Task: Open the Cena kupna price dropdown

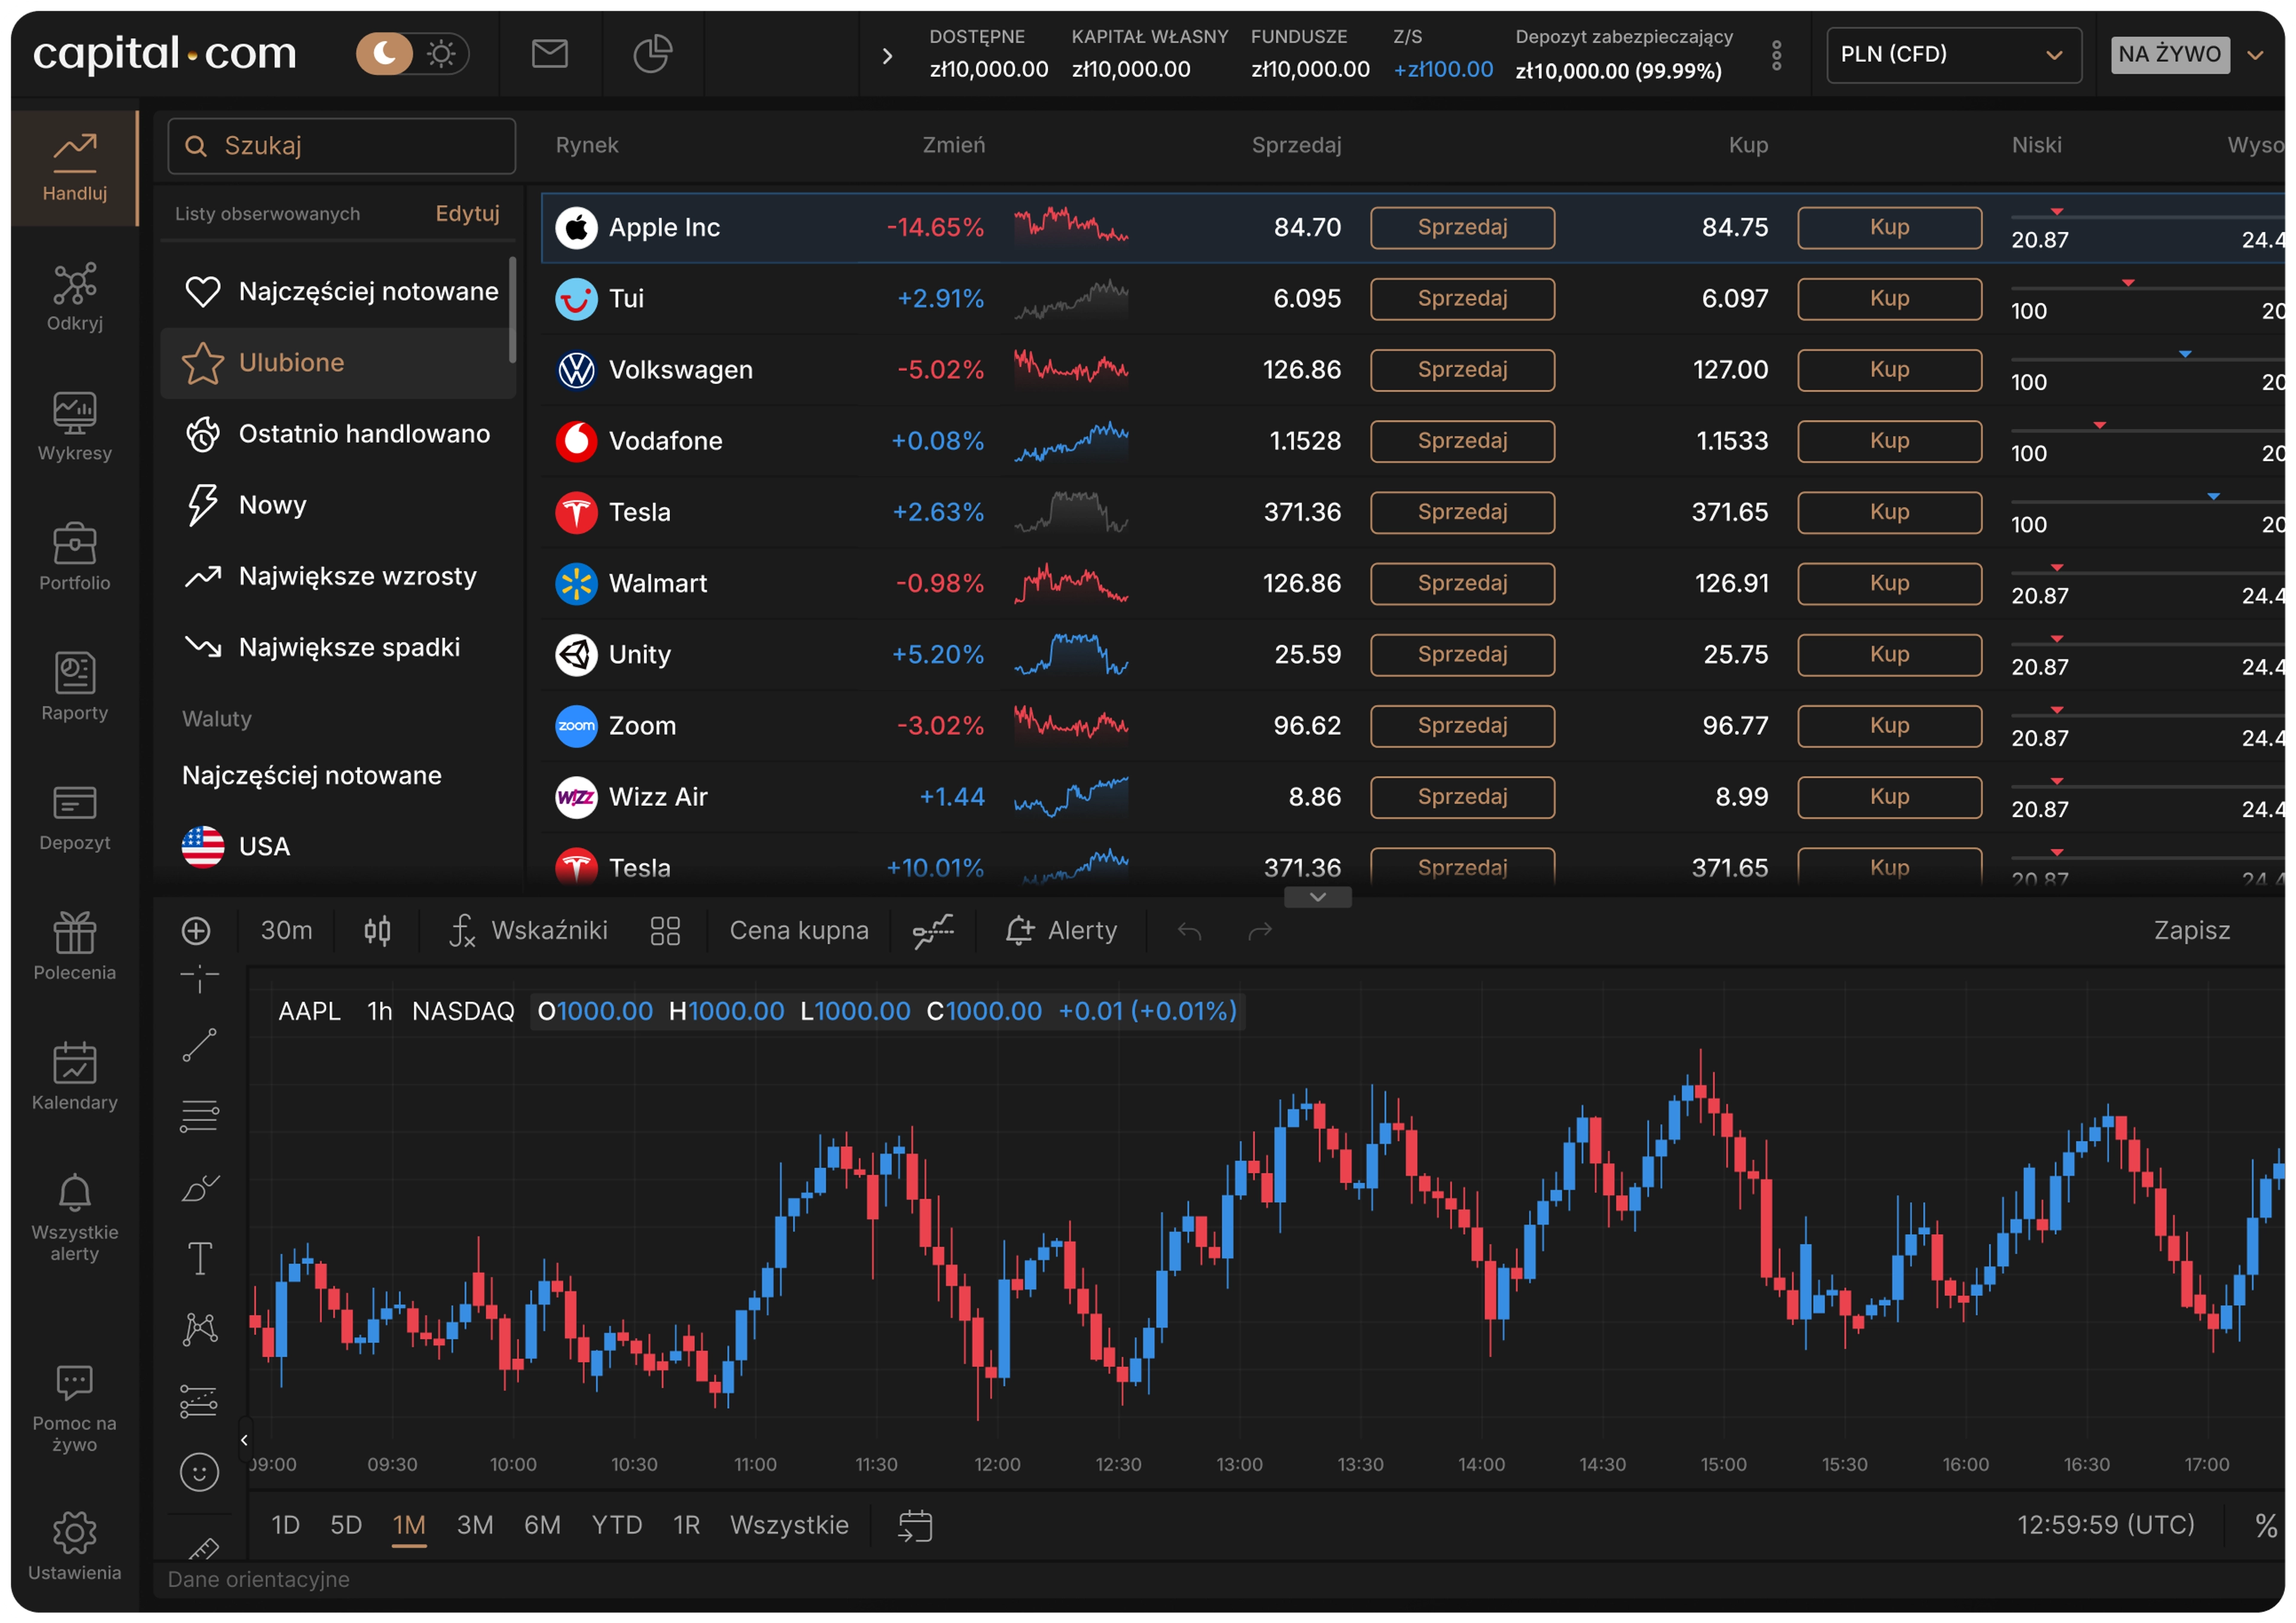Action: 799,931
